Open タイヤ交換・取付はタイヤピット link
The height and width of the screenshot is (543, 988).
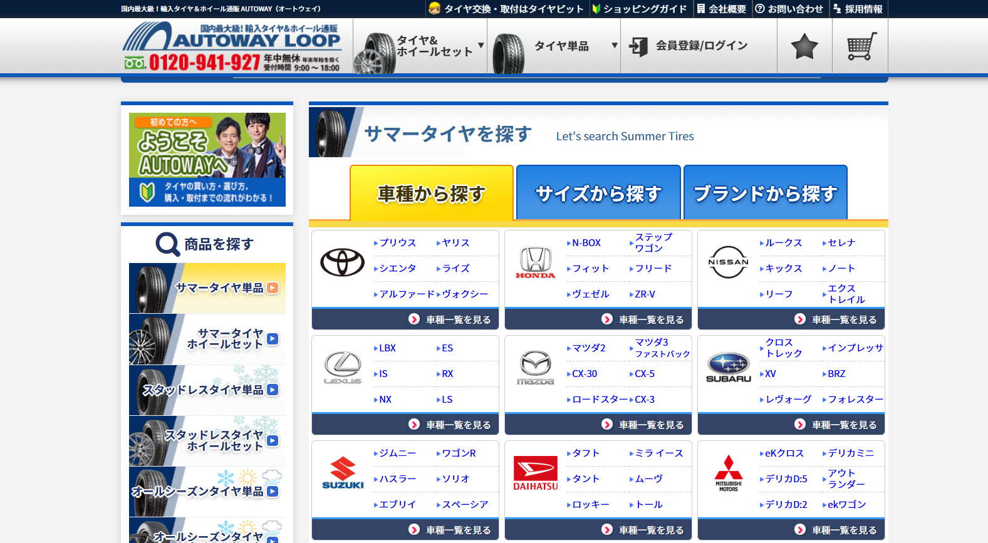tap(506, 9)
